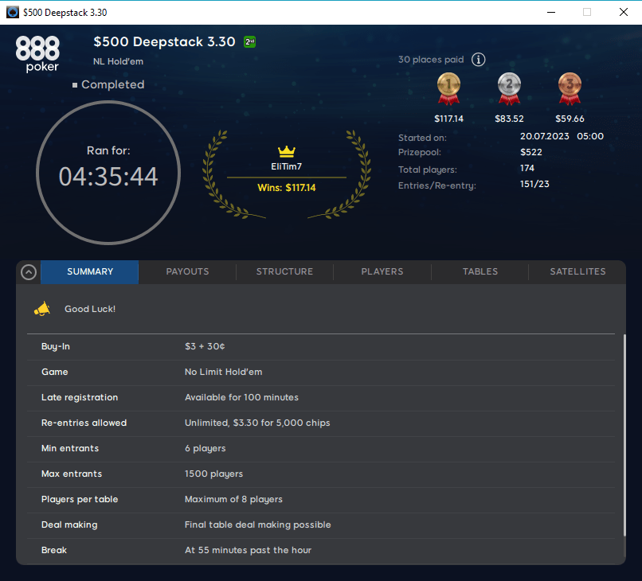Viewport: 642px width, 581px height.
Task: Open the Satellites tab
Action: 577,271
